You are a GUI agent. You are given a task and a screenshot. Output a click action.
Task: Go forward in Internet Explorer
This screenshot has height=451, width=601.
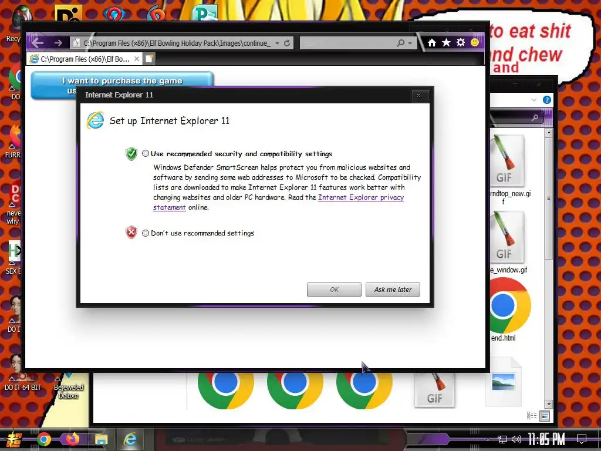click(58, 43)
